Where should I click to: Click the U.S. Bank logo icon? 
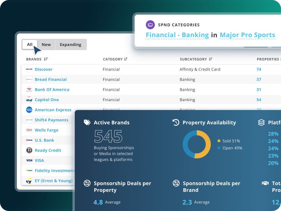29,140
